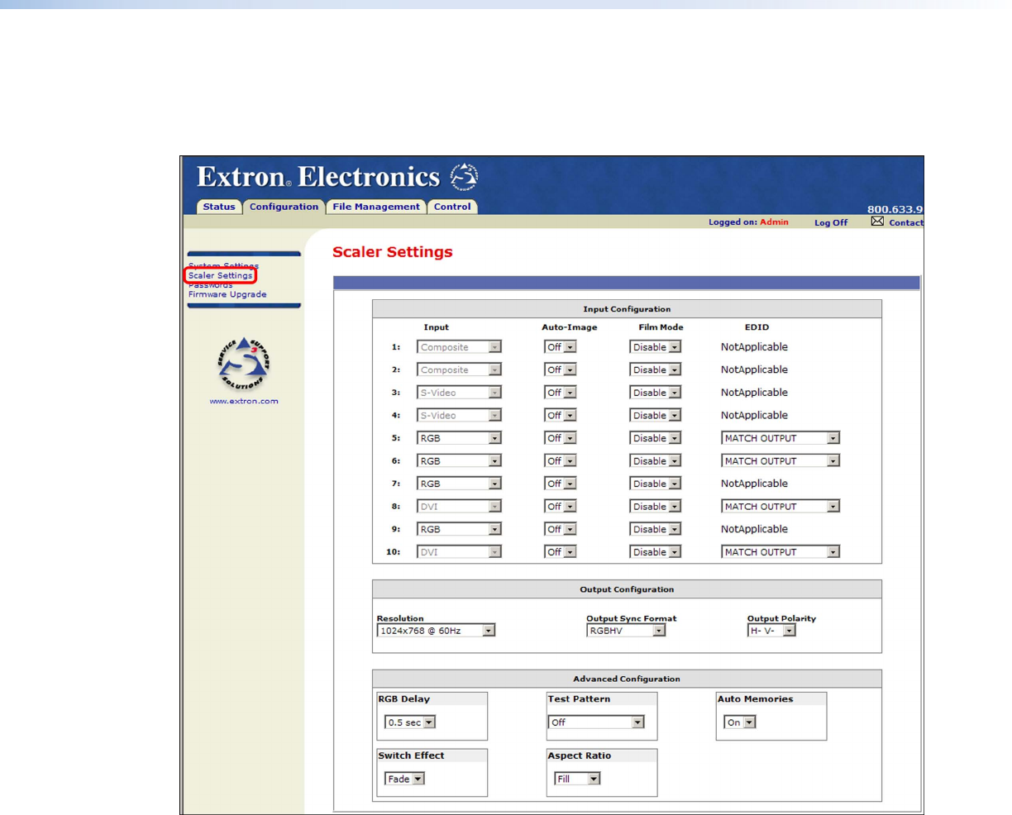Screen dimensions: 1012x815
Task: Open Firmware Upgrade in the sidebar
Action: tap(227, 294)
